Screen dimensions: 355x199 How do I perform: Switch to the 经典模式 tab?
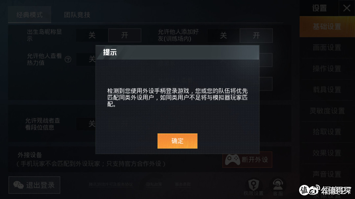(x=30, y=15)
